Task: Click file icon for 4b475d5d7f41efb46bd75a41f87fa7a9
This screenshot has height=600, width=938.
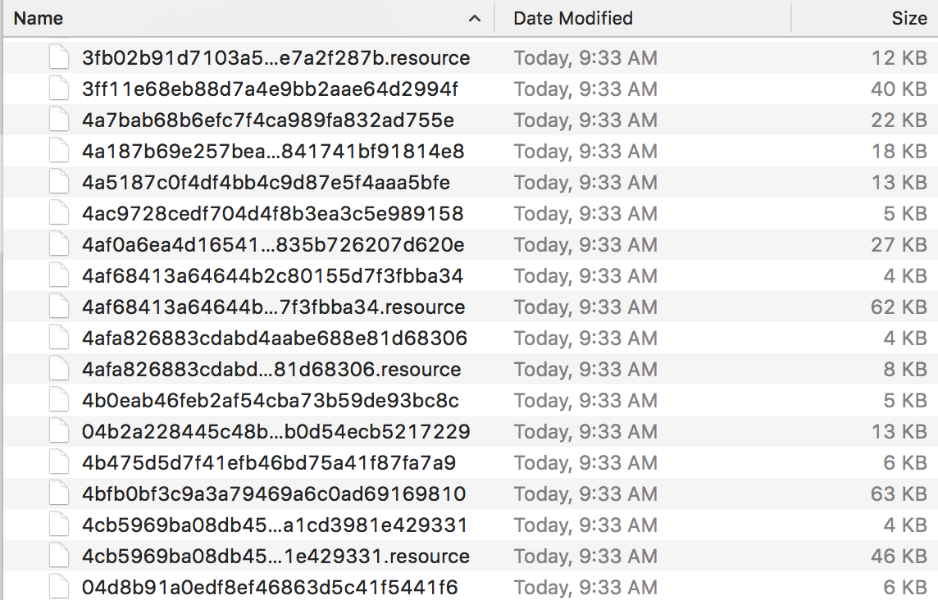Action: point(59,461)
